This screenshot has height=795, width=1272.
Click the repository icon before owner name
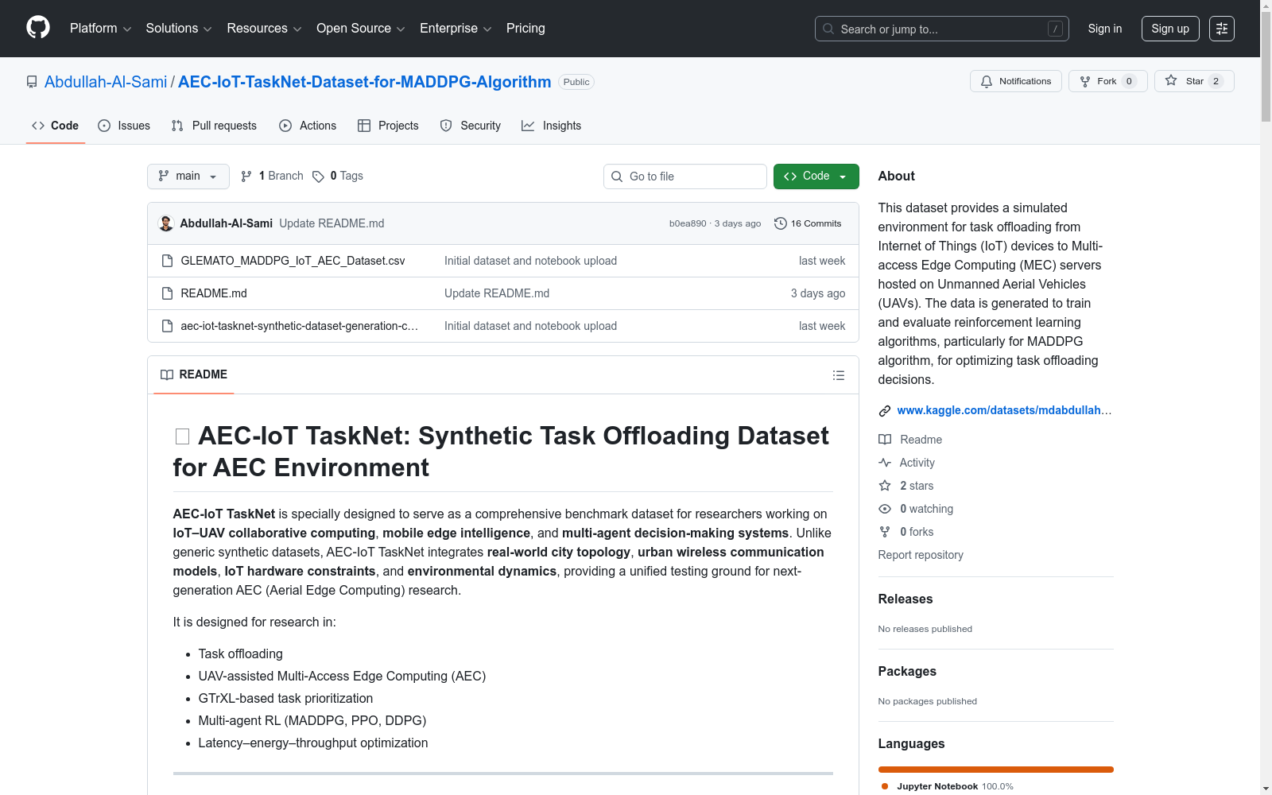(32, 82)
